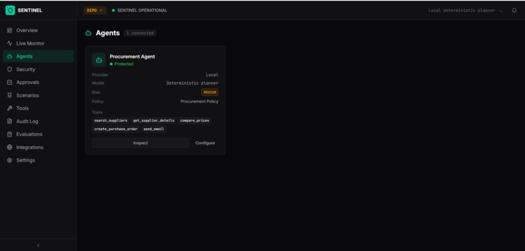Click the Agents robot icon in sidebar
This screenshot has width=525, height=251.
point(9,57)
